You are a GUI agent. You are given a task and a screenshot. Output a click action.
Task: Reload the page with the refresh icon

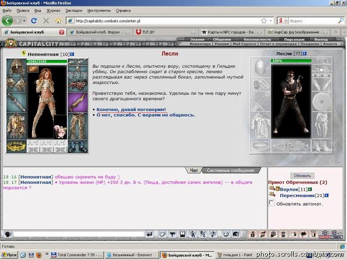pos(34,21)
